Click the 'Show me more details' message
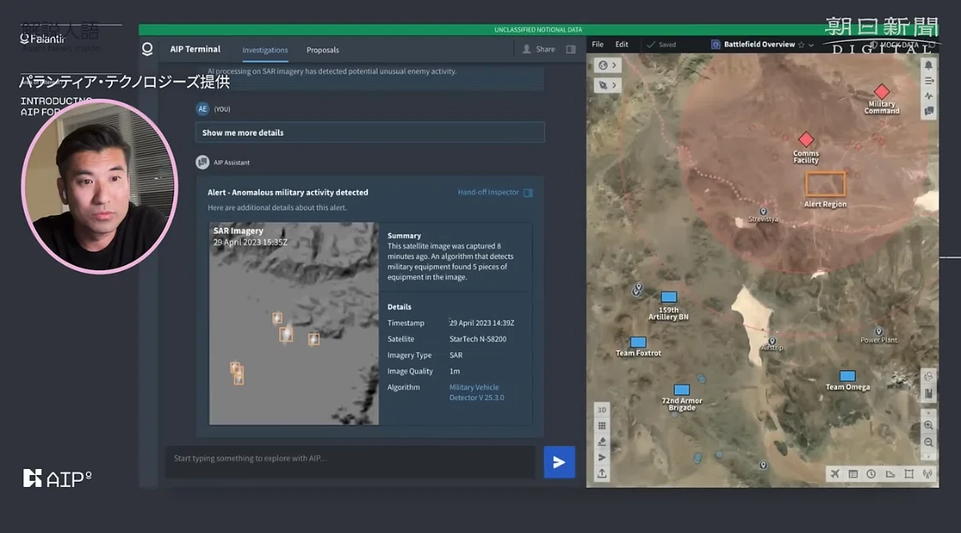Image resolution: width=961 pixels, height=533 pixels. click(370, 132)
